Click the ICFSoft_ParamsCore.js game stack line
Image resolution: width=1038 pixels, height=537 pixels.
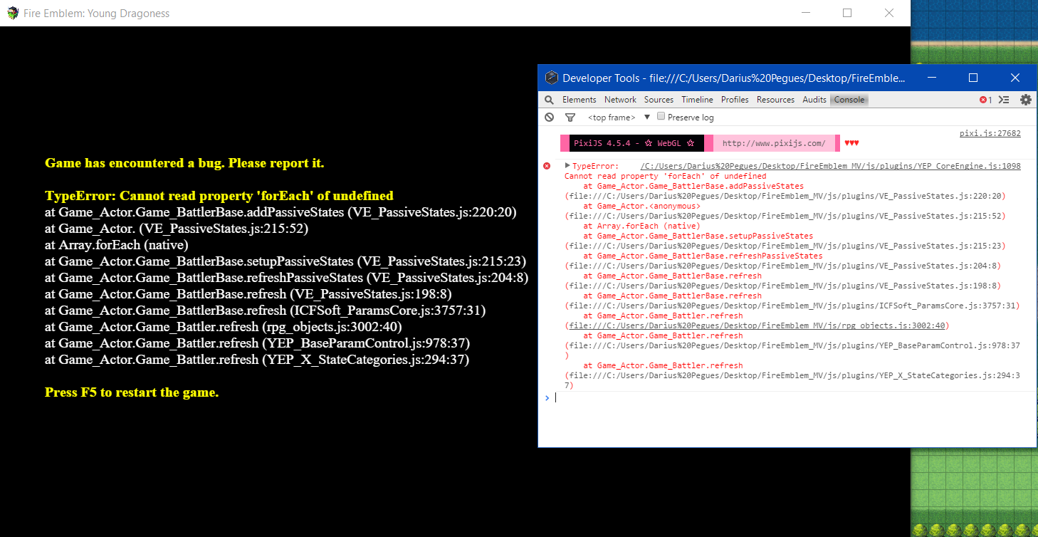[266, 311]
